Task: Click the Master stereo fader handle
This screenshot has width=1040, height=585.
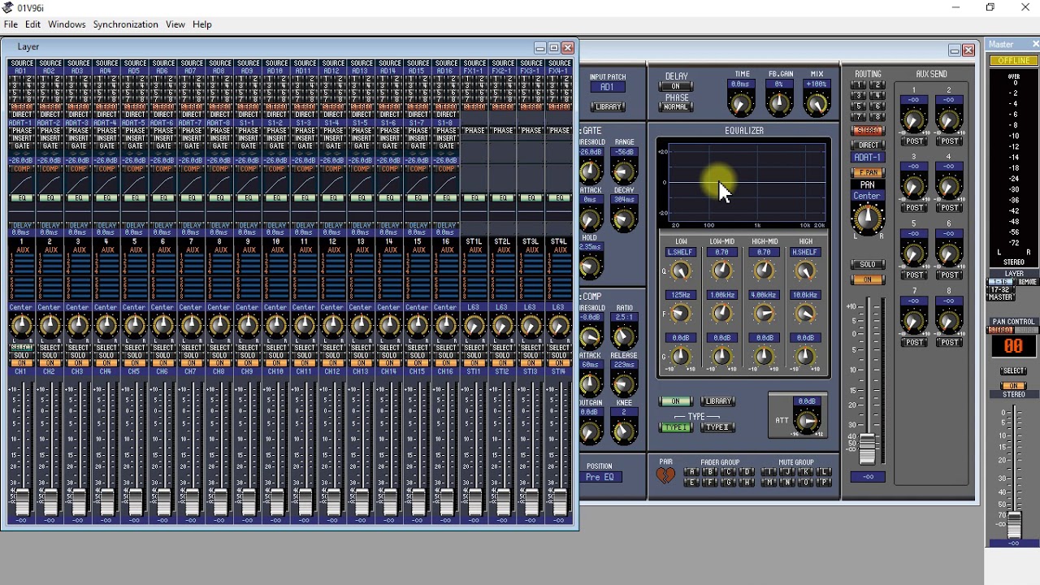Action: [x=1014, y=526]
